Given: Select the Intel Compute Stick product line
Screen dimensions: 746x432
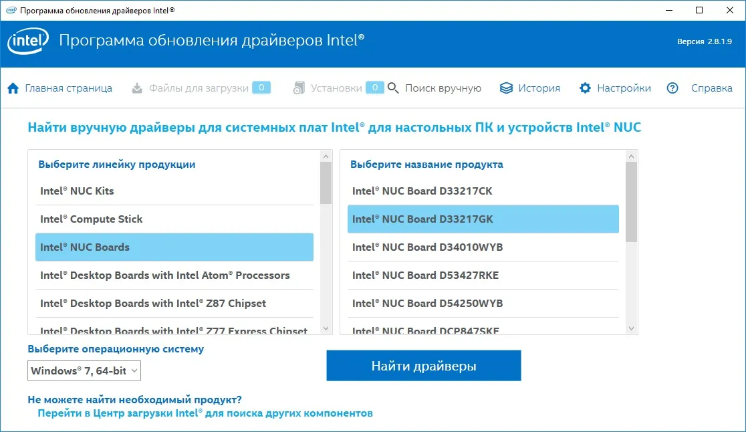Looking at the screenshot, I should pyautogui.click(x=174, y=219).
